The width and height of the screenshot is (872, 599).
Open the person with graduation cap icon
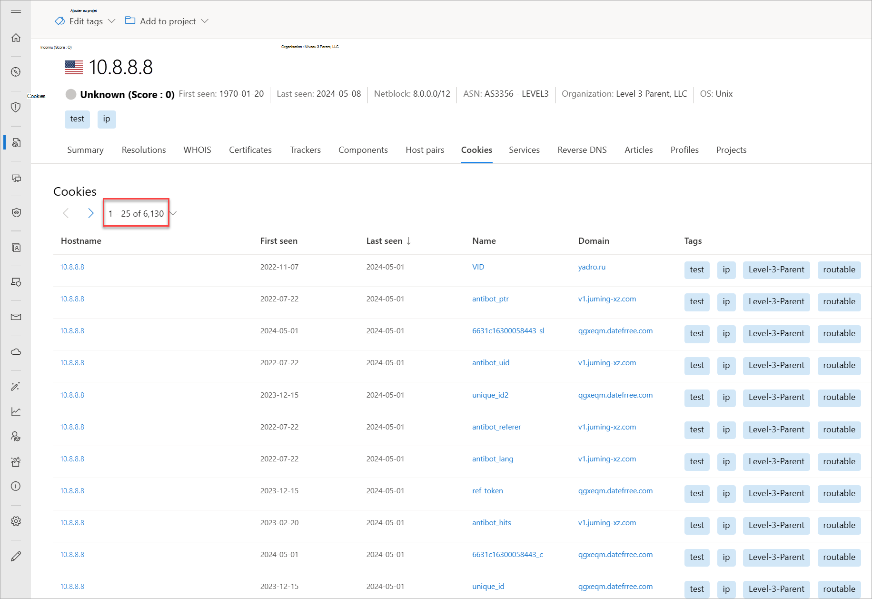coord(16,436)
